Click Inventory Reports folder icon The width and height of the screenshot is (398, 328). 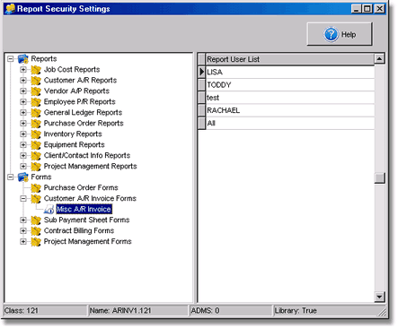coord(36,134)
